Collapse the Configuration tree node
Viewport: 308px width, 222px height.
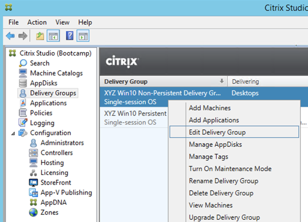[x=13, y=133]
